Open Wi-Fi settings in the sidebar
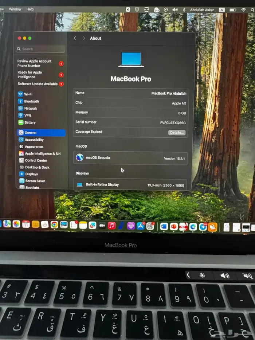 click(25, 94)
